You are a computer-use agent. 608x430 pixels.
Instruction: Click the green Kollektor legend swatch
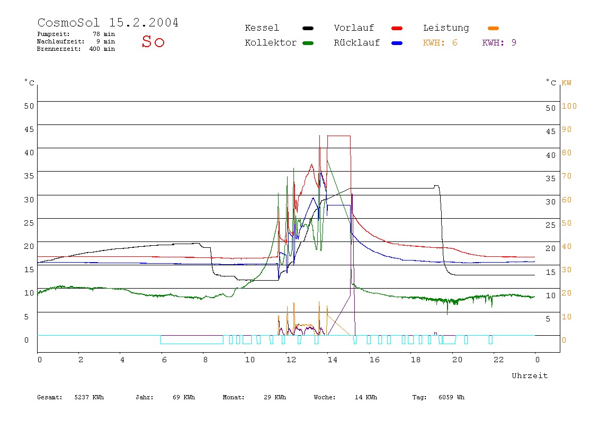(x=308, y=43)
